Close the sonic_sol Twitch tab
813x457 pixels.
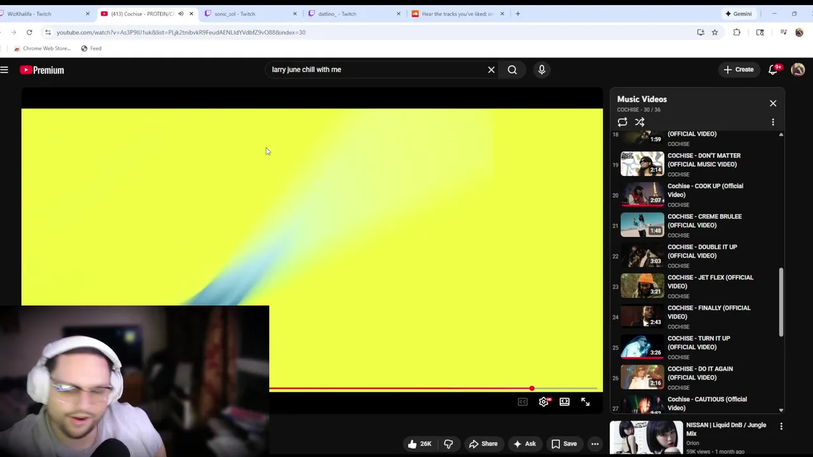pos(295,13)
